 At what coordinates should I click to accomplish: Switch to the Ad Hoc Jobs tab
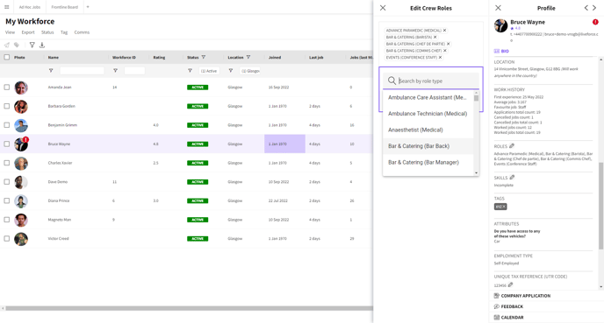30,7
